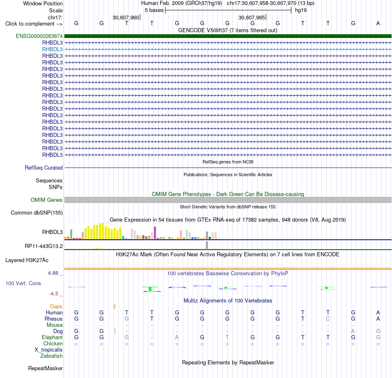Click the 'H3K27Ac Mark' track title

228,255
